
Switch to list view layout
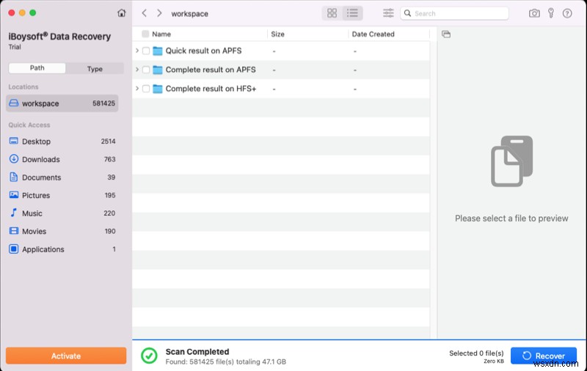click(352, 13)
